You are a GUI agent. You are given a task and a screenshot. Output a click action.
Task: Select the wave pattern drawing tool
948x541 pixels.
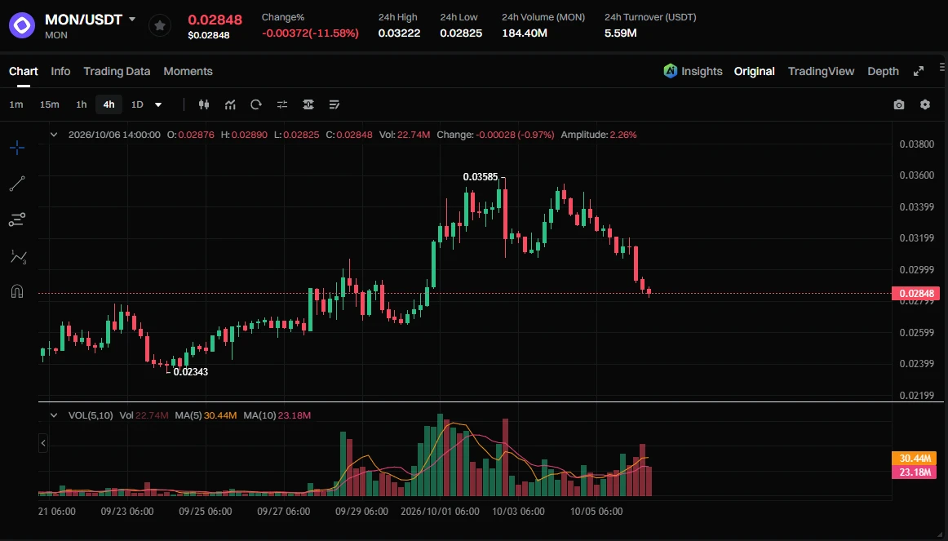pos(18,257)
